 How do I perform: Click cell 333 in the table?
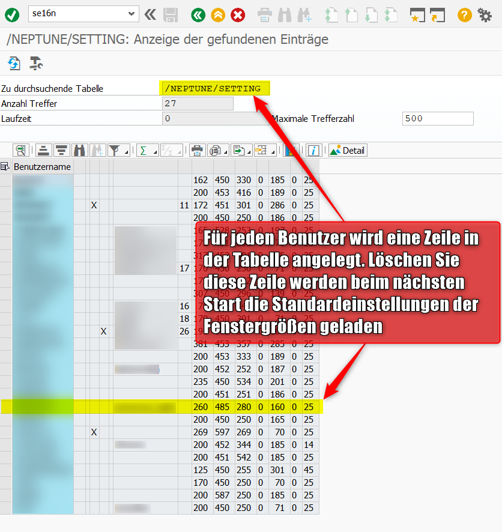point(246,356)
